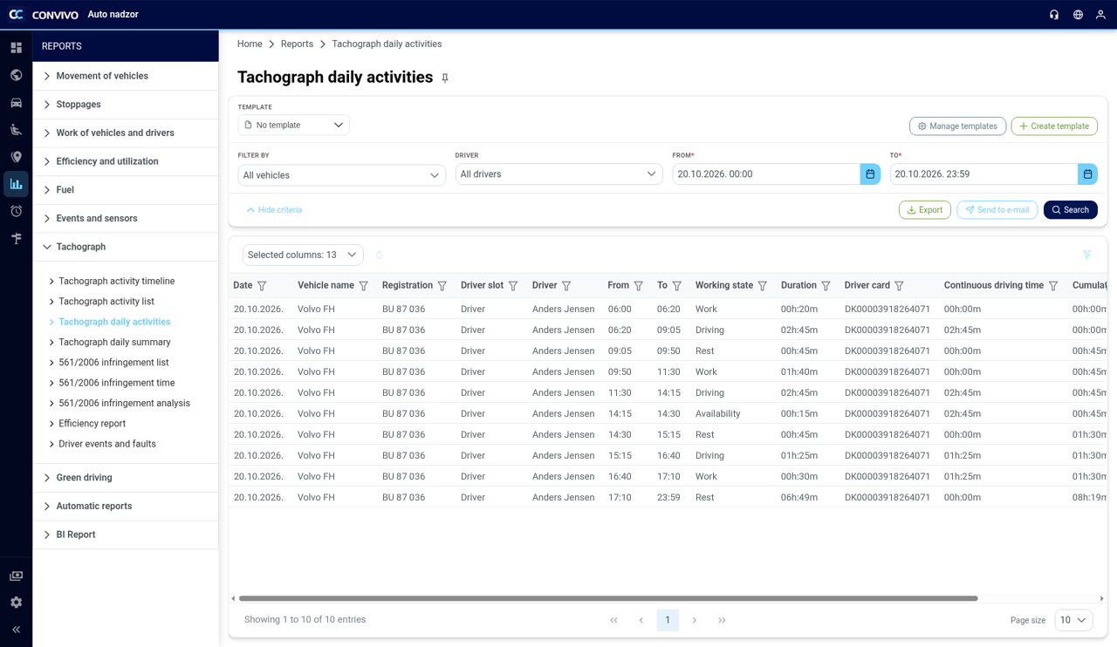Collapse the sidebar with double-chevron icon
The height and width of the screenshot is (647, 1117).
16,630
